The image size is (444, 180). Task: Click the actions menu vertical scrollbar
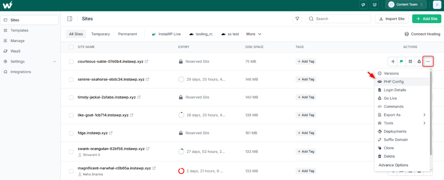point(431,113)
